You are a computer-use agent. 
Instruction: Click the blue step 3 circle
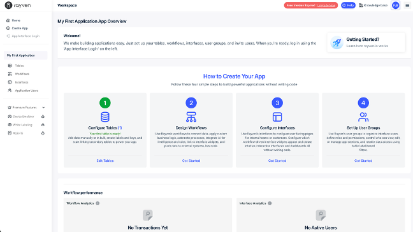click(x=277, y=103)
